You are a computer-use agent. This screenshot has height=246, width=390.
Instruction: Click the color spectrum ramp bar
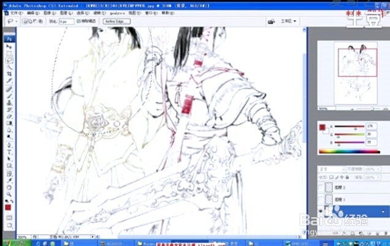[350, 152]
